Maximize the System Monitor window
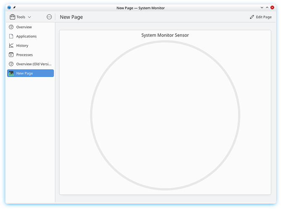The height and width of the screenshot is (210, 281). [267, 8]
